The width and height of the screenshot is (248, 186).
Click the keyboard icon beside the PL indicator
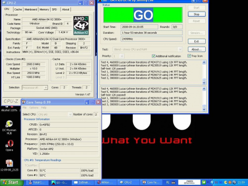(173, 183)
